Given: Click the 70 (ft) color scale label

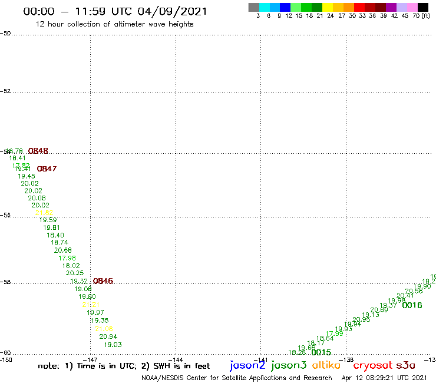Looking at the screenshot, I should (421, 16).
